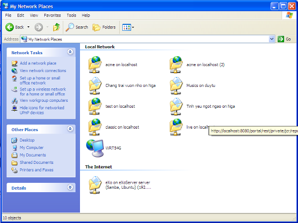This screenshot has height=223, width=298.
Task: Open the Favorites menu
Action: 52,15
